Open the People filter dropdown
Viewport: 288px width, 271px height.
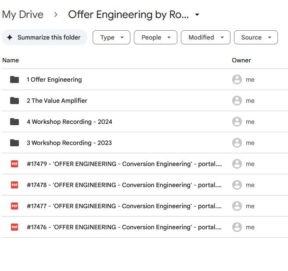(x=155, y=37)
